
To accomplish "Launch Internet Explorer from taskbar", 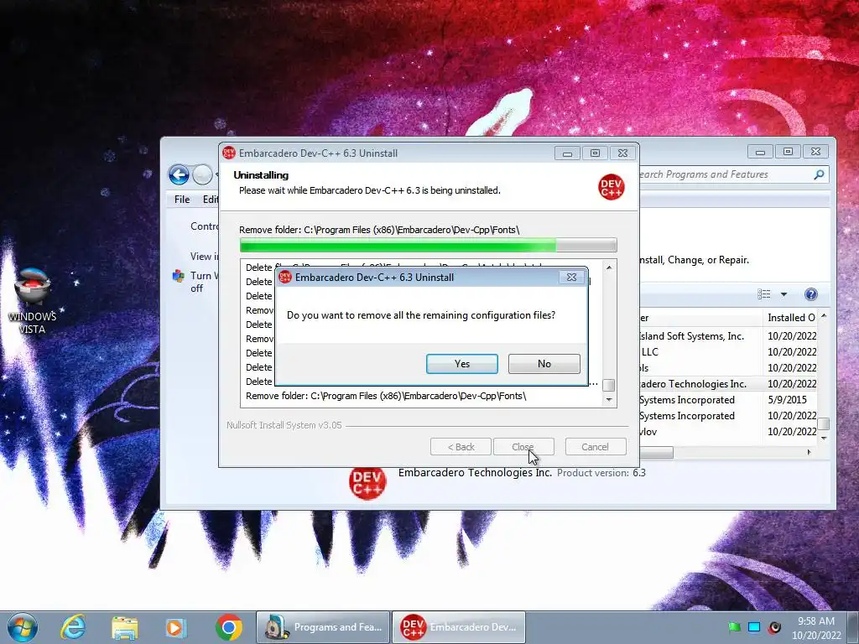I will pyautogui.click(x=73, y=627).
